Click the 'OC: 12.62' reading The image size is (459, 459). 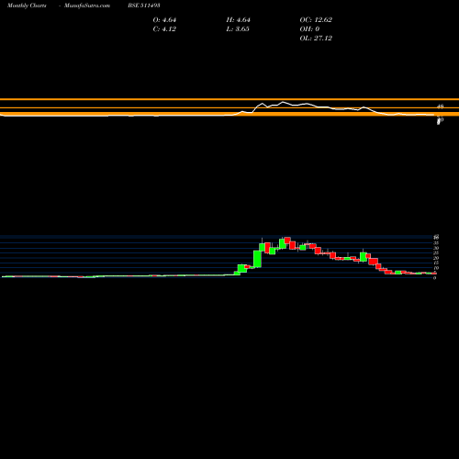click(316, 20)
